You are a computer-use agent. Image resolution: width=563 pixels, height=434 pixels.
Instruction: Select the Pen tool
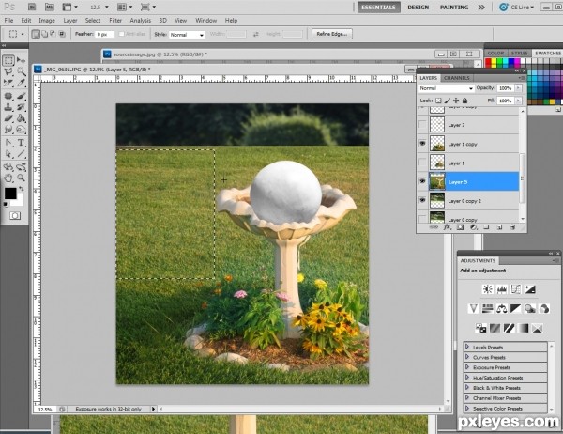(8, 143)
